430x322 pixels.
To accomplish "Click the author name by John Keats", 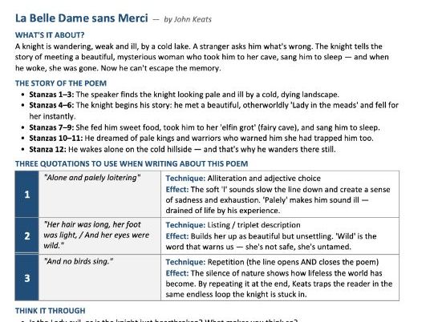I will point(188,19).
